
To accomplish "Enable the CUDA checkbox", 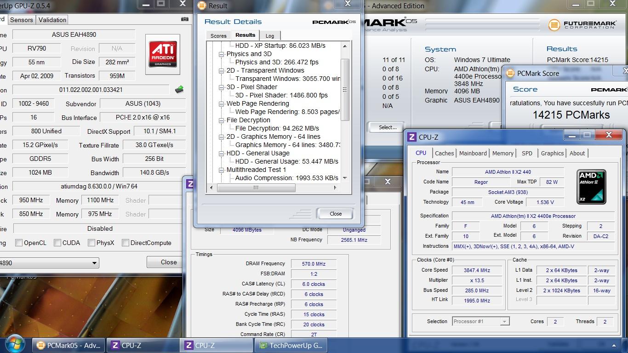I will tap(57, 243).
